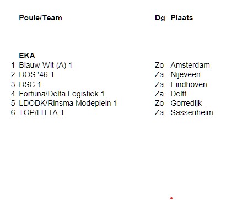Screen dimensions: 226x200
Task: Select team DOS '46 1
Action: pos(36,74)
